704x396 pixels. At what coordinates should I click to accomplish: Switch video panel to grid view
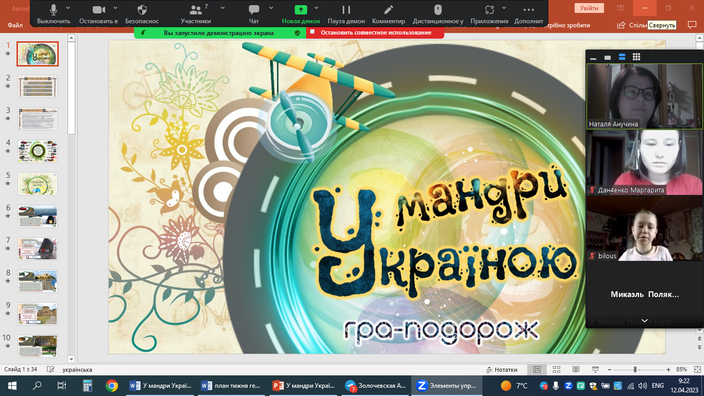coord(636,57)
